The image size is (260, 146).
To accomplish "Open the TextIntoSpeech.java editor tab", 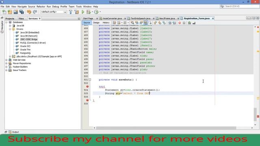I will (x=140, y=18).
